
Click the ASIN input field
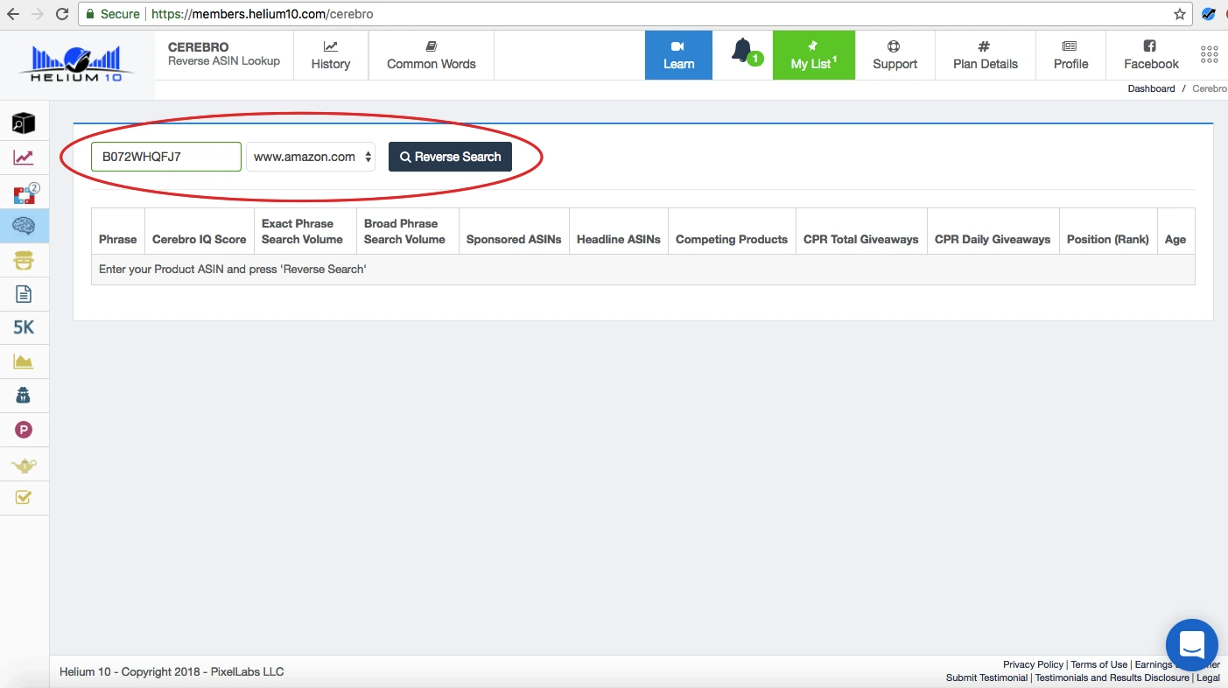[x=165, y=158]
